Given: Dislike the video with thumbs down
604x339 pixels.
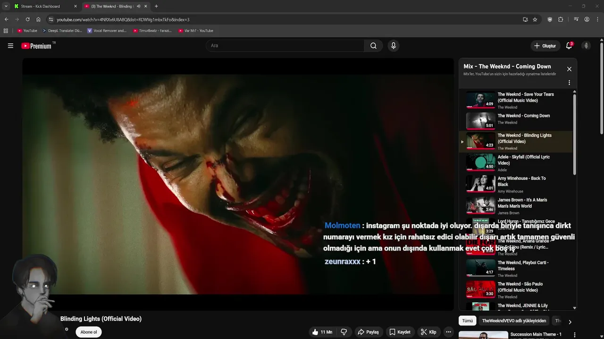Looking at the screenshot, I should click(x=344, y=332).
